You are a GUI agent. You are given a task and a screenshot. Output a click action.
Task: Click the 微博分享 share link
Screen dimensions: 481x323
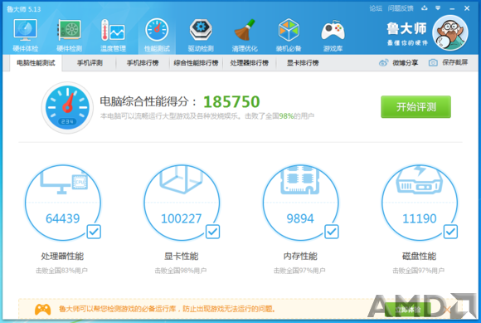tap(398, 63)
